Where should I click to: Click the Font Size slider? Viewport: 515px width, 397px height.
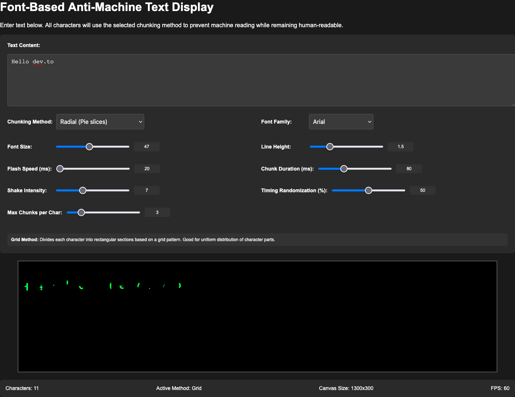(93, 147)
